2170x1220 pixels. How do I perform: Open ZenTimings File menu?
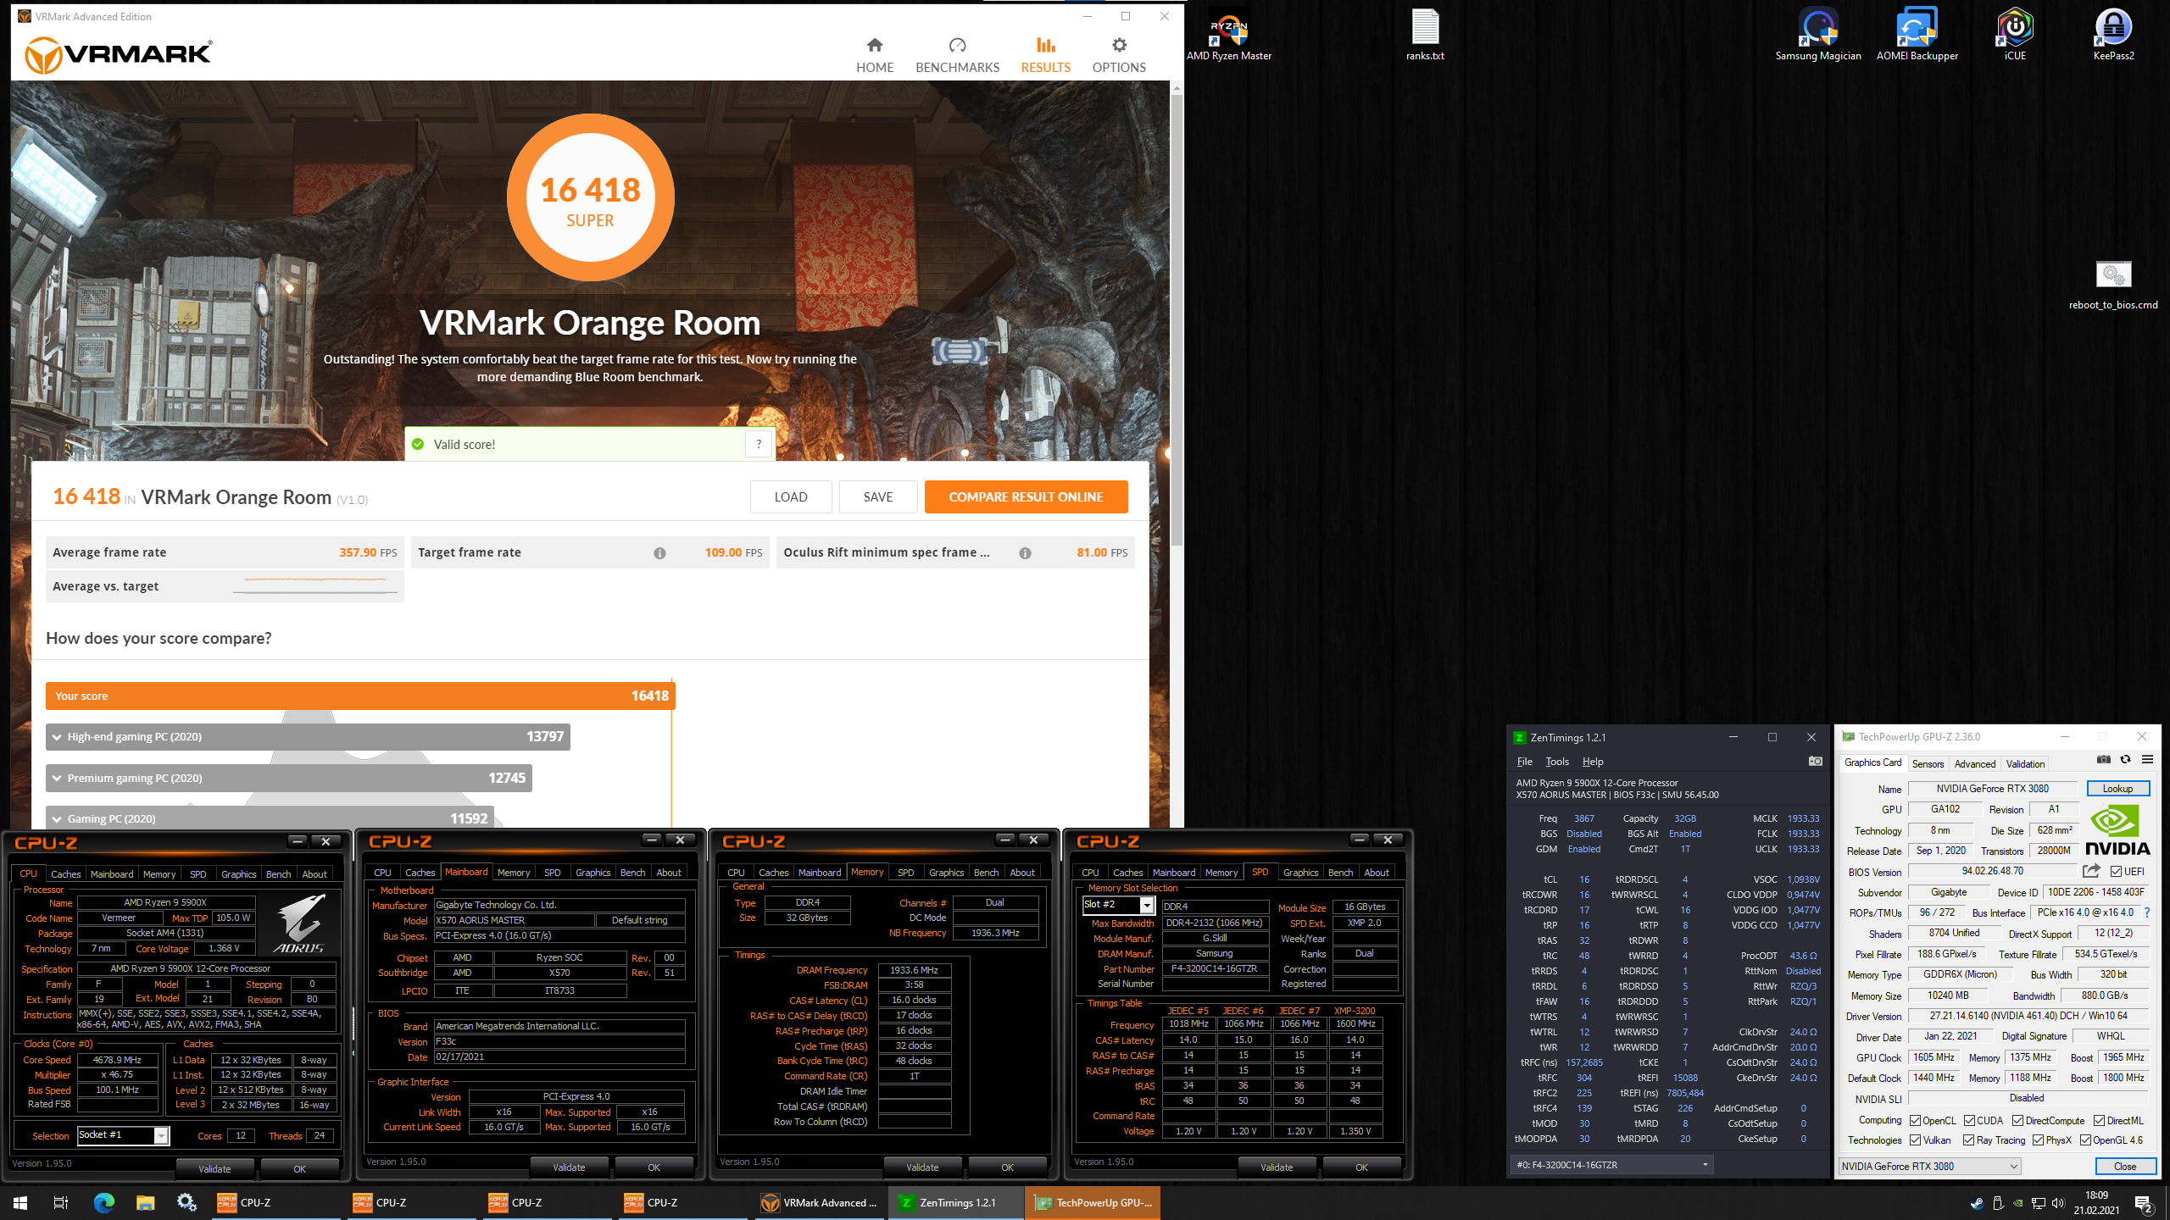pyautogui.click(x=1524, y=762)
